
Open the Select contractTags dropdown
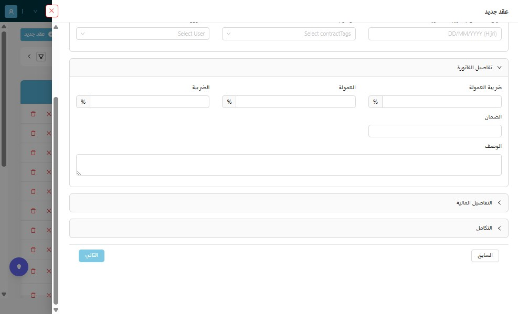[x=289, y=34]
